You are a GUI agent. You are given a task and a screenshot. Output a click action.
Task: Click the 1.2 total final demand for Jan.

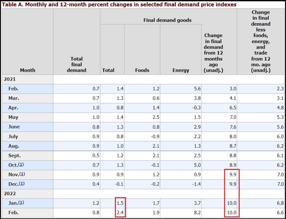click(x=96, y=203)
